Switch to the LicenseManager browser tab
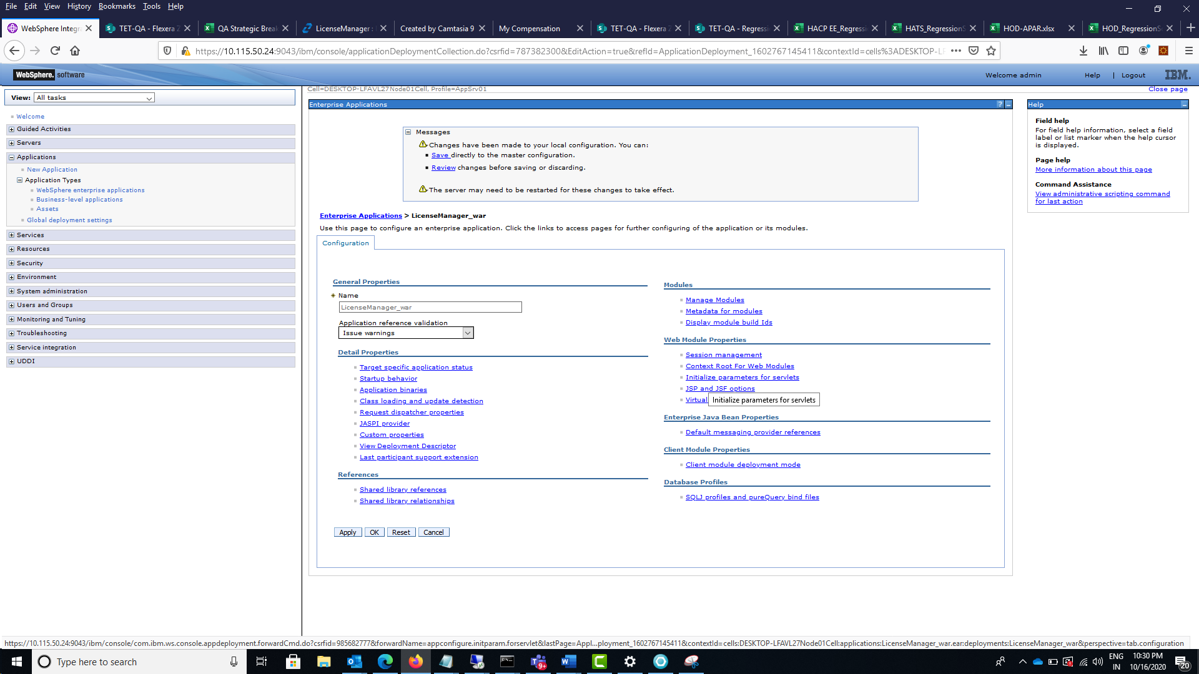The image size is (1199, 674). [343, 29]
